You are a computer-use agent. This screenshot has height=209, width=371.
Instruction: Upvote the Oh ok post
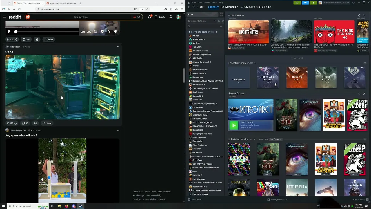8,123
